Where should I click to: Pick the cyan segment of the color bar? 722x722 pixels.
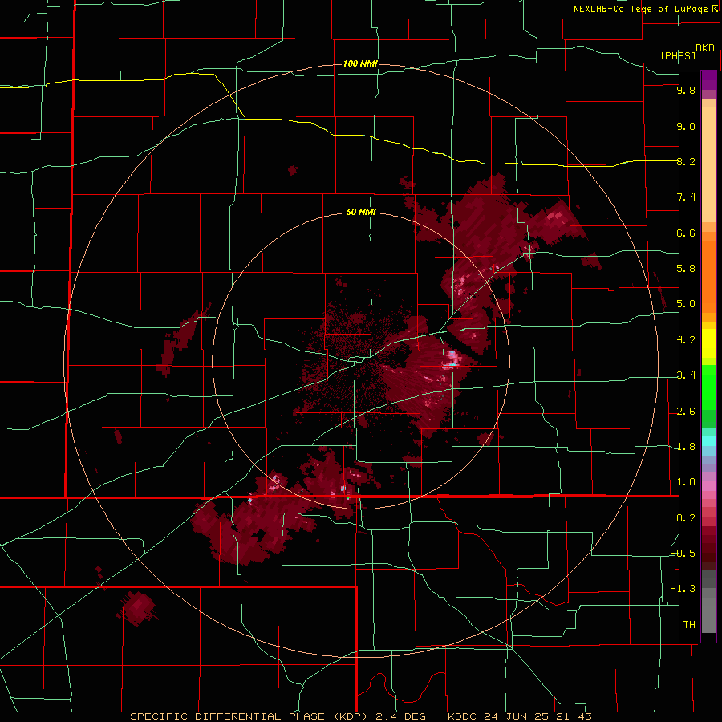(708, 441)
